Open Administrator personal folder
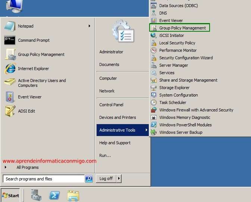 [x=111, y=52]
